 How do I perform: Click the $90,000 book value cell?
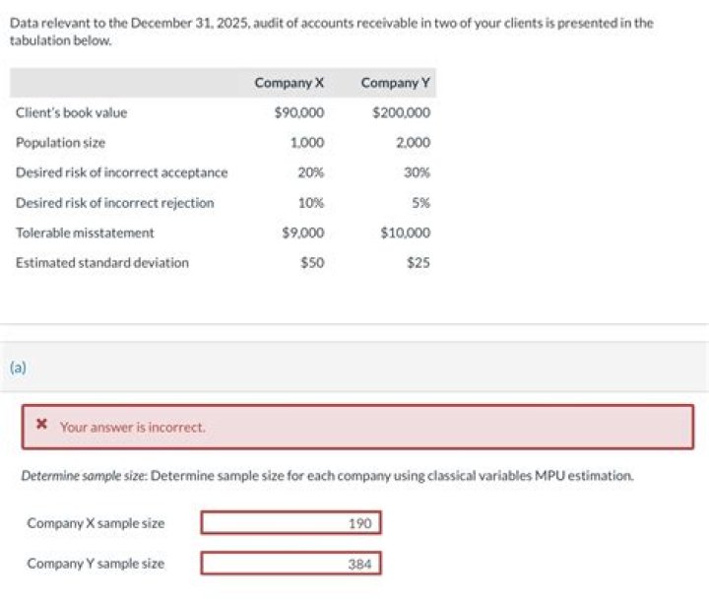point(299,112)
